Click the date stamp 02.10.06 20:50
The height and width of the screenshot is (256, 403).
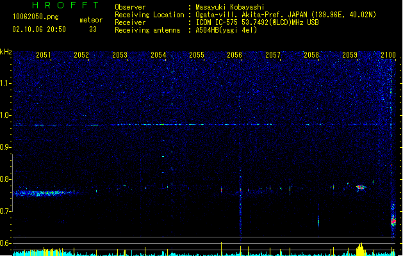pyautogui.click(x=39, y=29)
